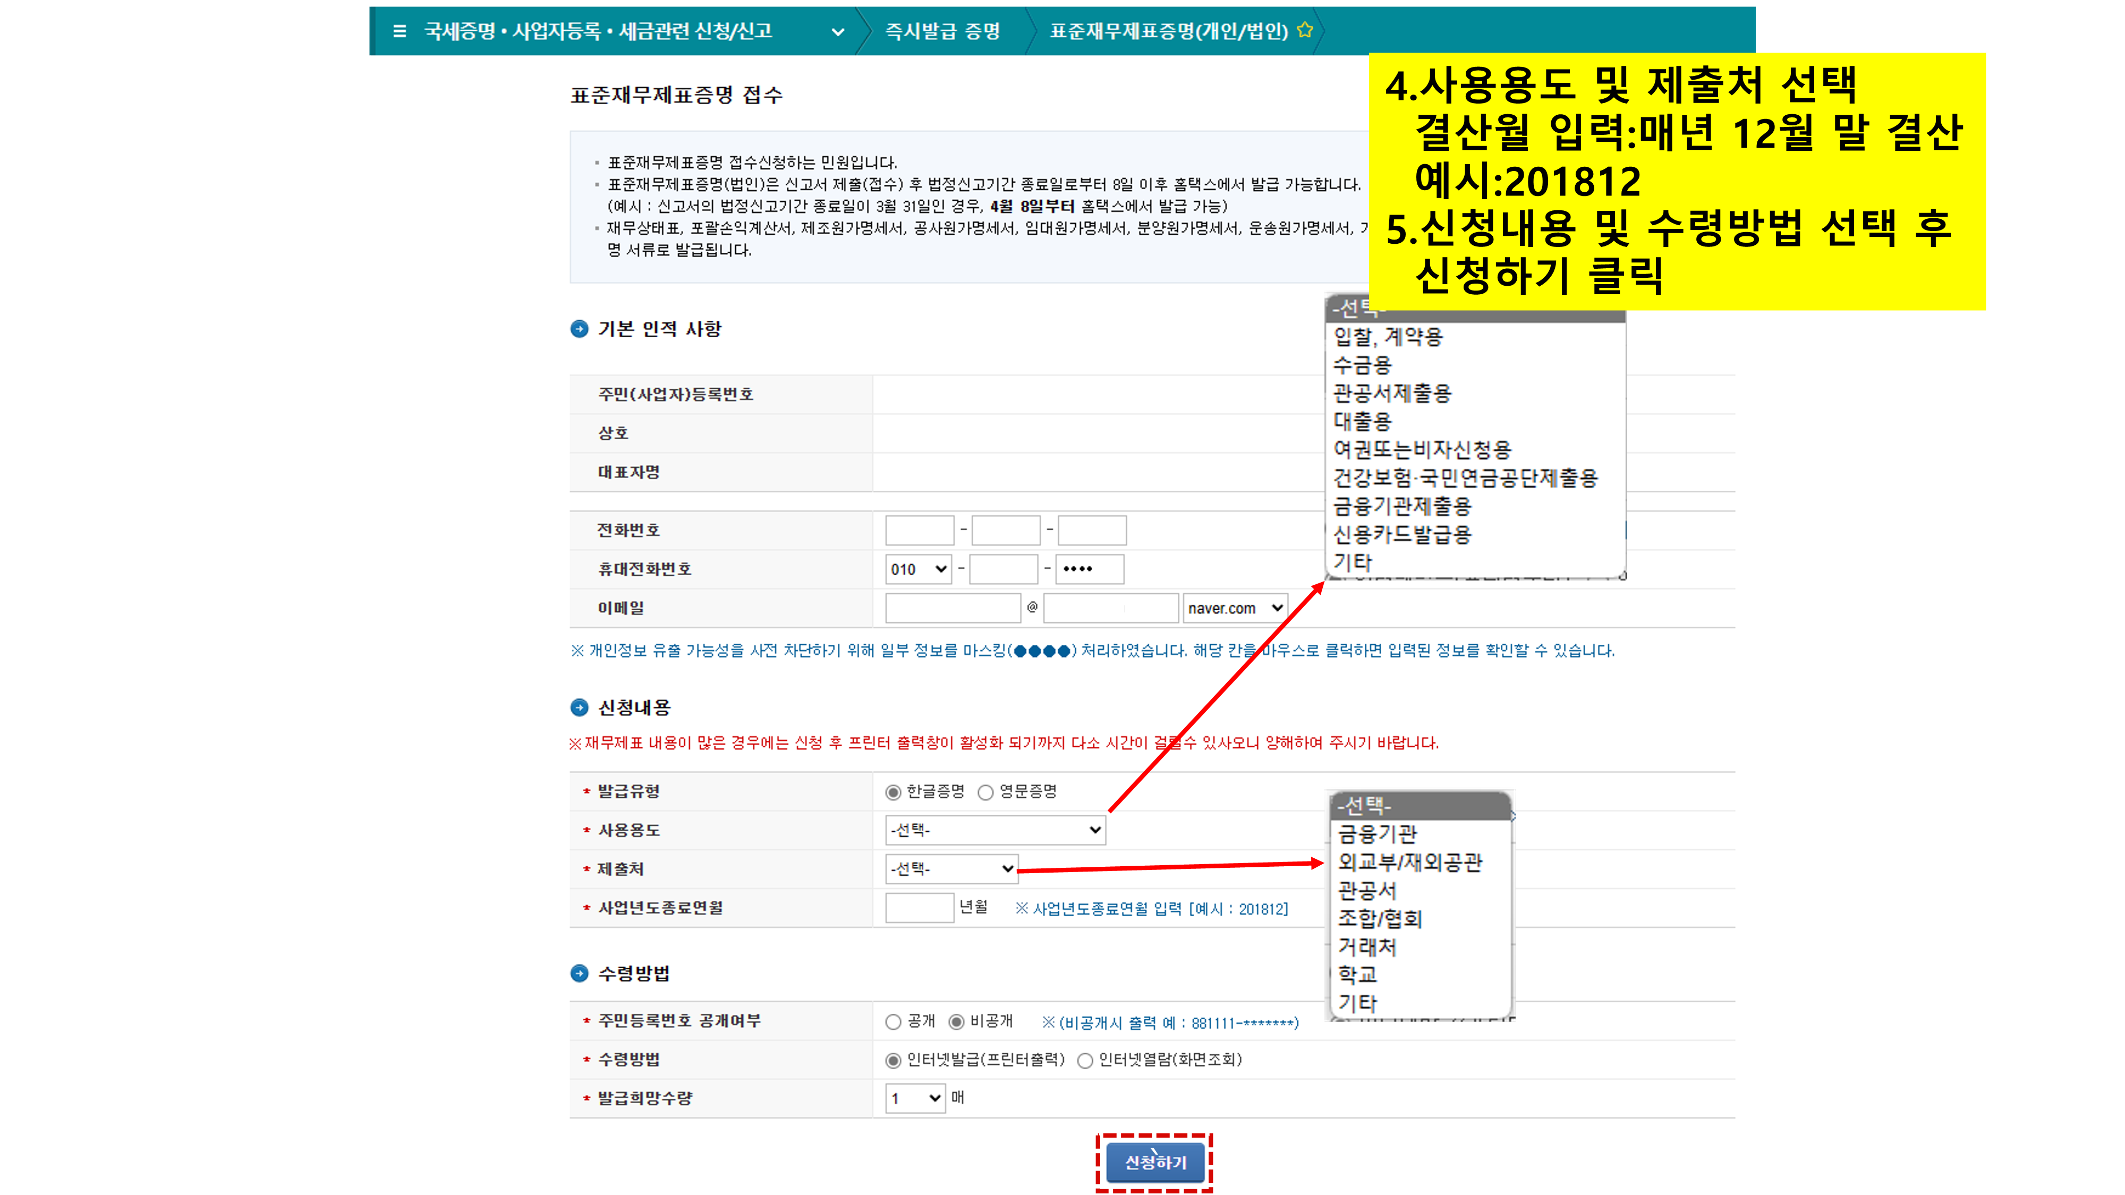Click the blue arrow icon beside 기본 인적 사항

pos(579,329)
